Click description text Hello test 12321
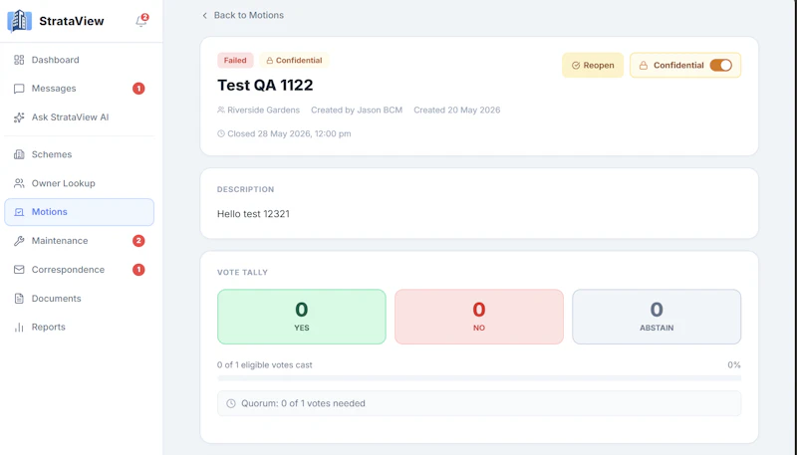 coord(253,214)
